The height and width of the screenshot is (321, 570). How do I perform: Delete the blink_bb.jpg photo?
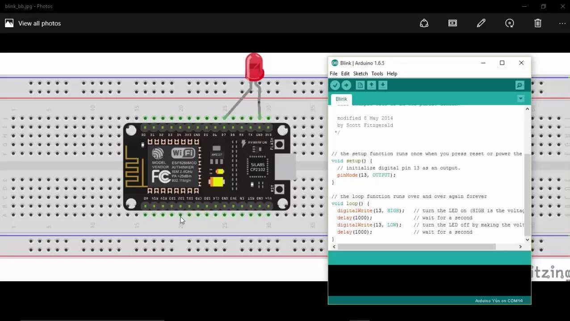pos(537,23)
